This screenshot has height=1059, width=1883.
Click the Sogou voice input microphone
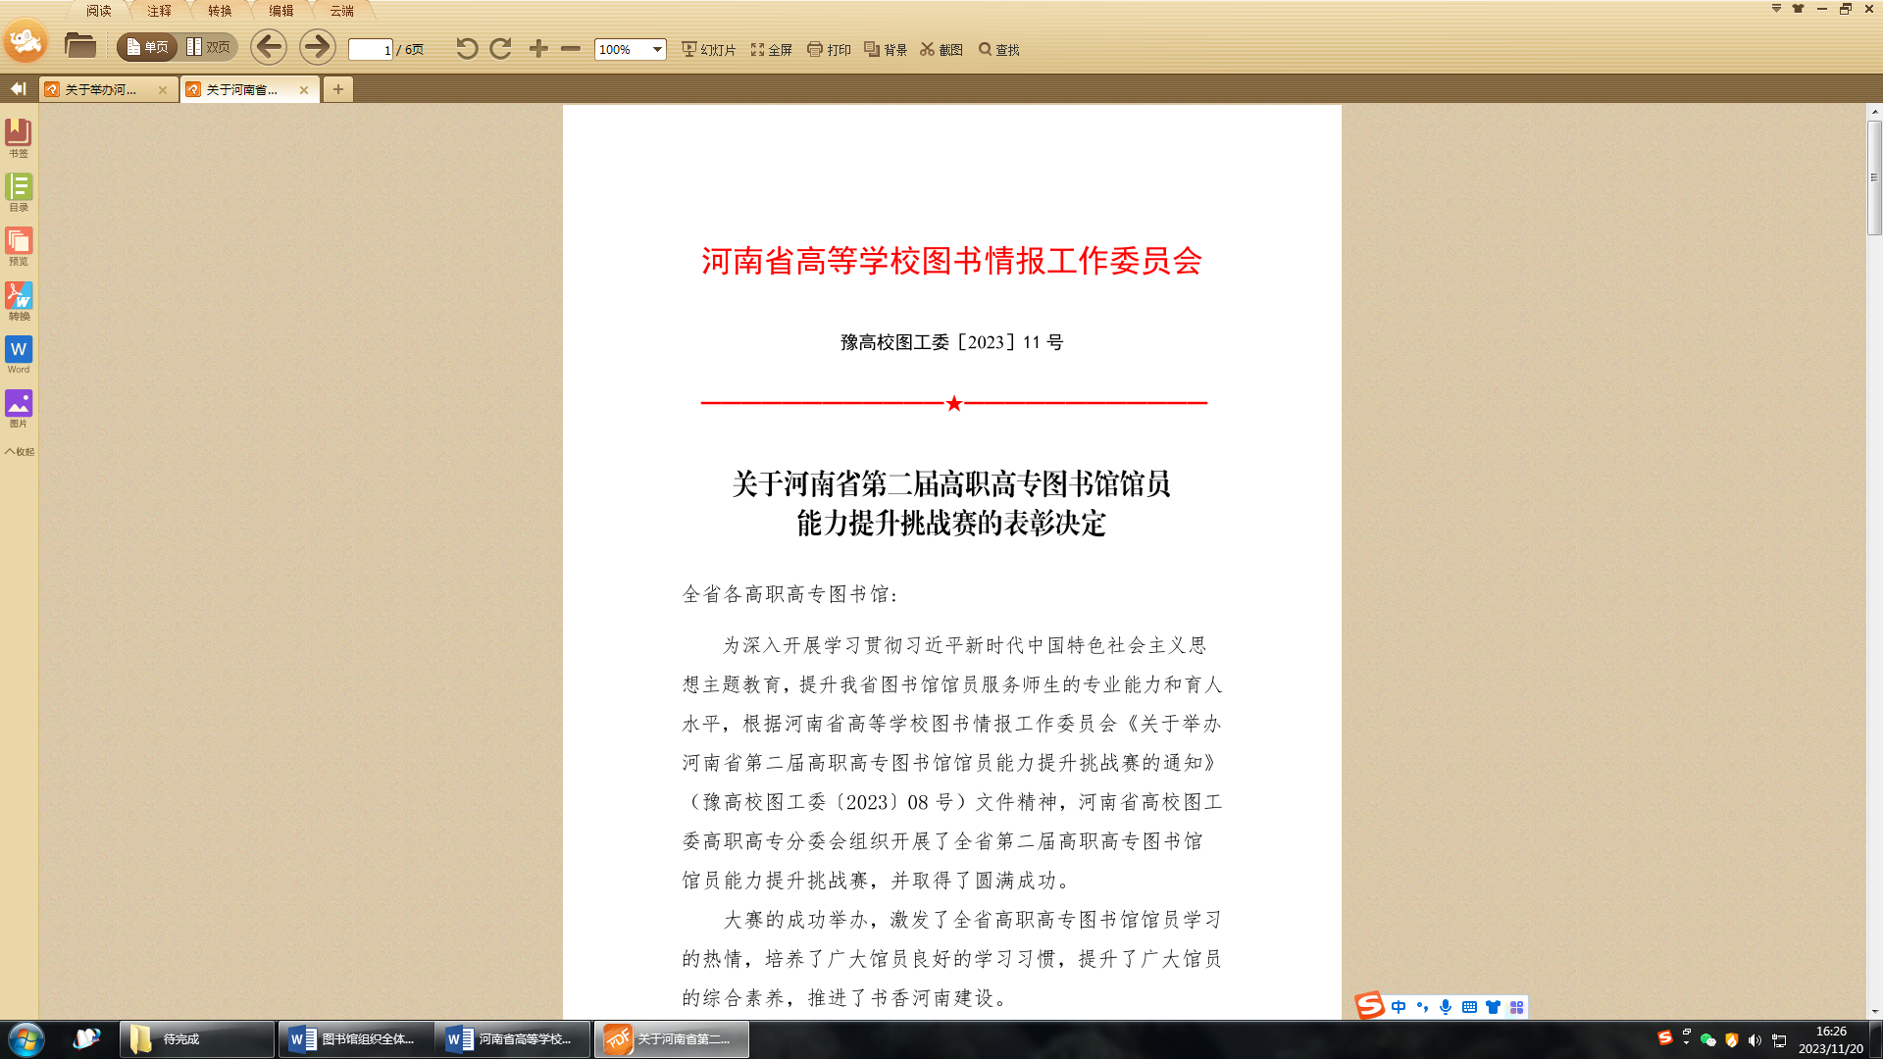1446,1007
